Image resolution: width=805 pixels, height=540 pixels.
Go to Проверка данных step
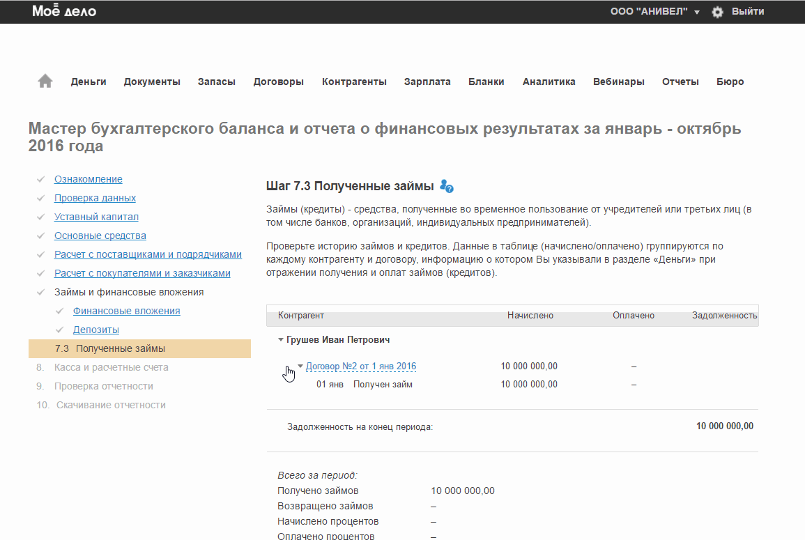tap(95, 198)
